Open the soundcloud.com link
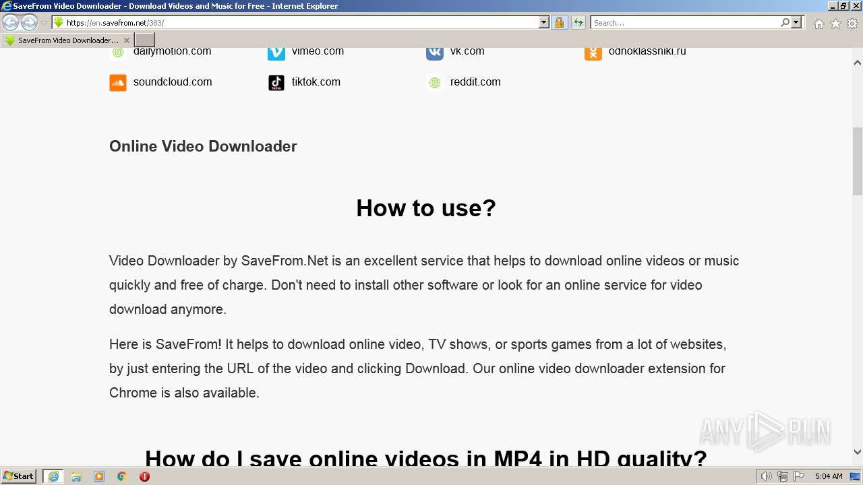 pyautogui.click(x=173, y=82)
